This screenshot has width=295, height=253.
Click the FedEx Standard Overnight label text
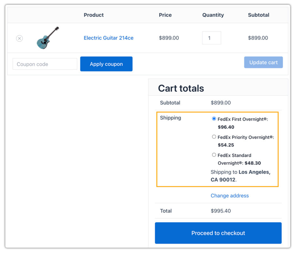pyautogui.click(x=234, y=155)
